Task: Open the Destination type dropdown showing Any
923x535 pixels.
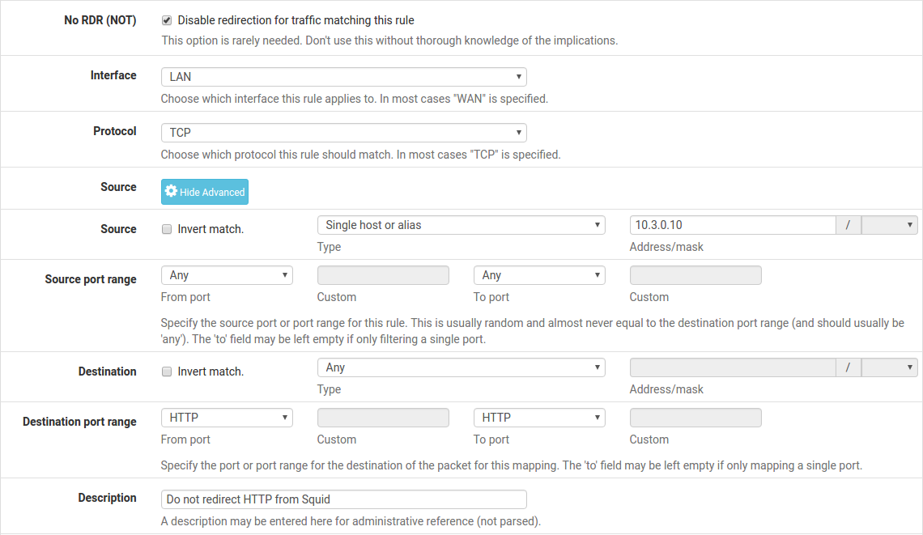Action: [x=461, y=367]
